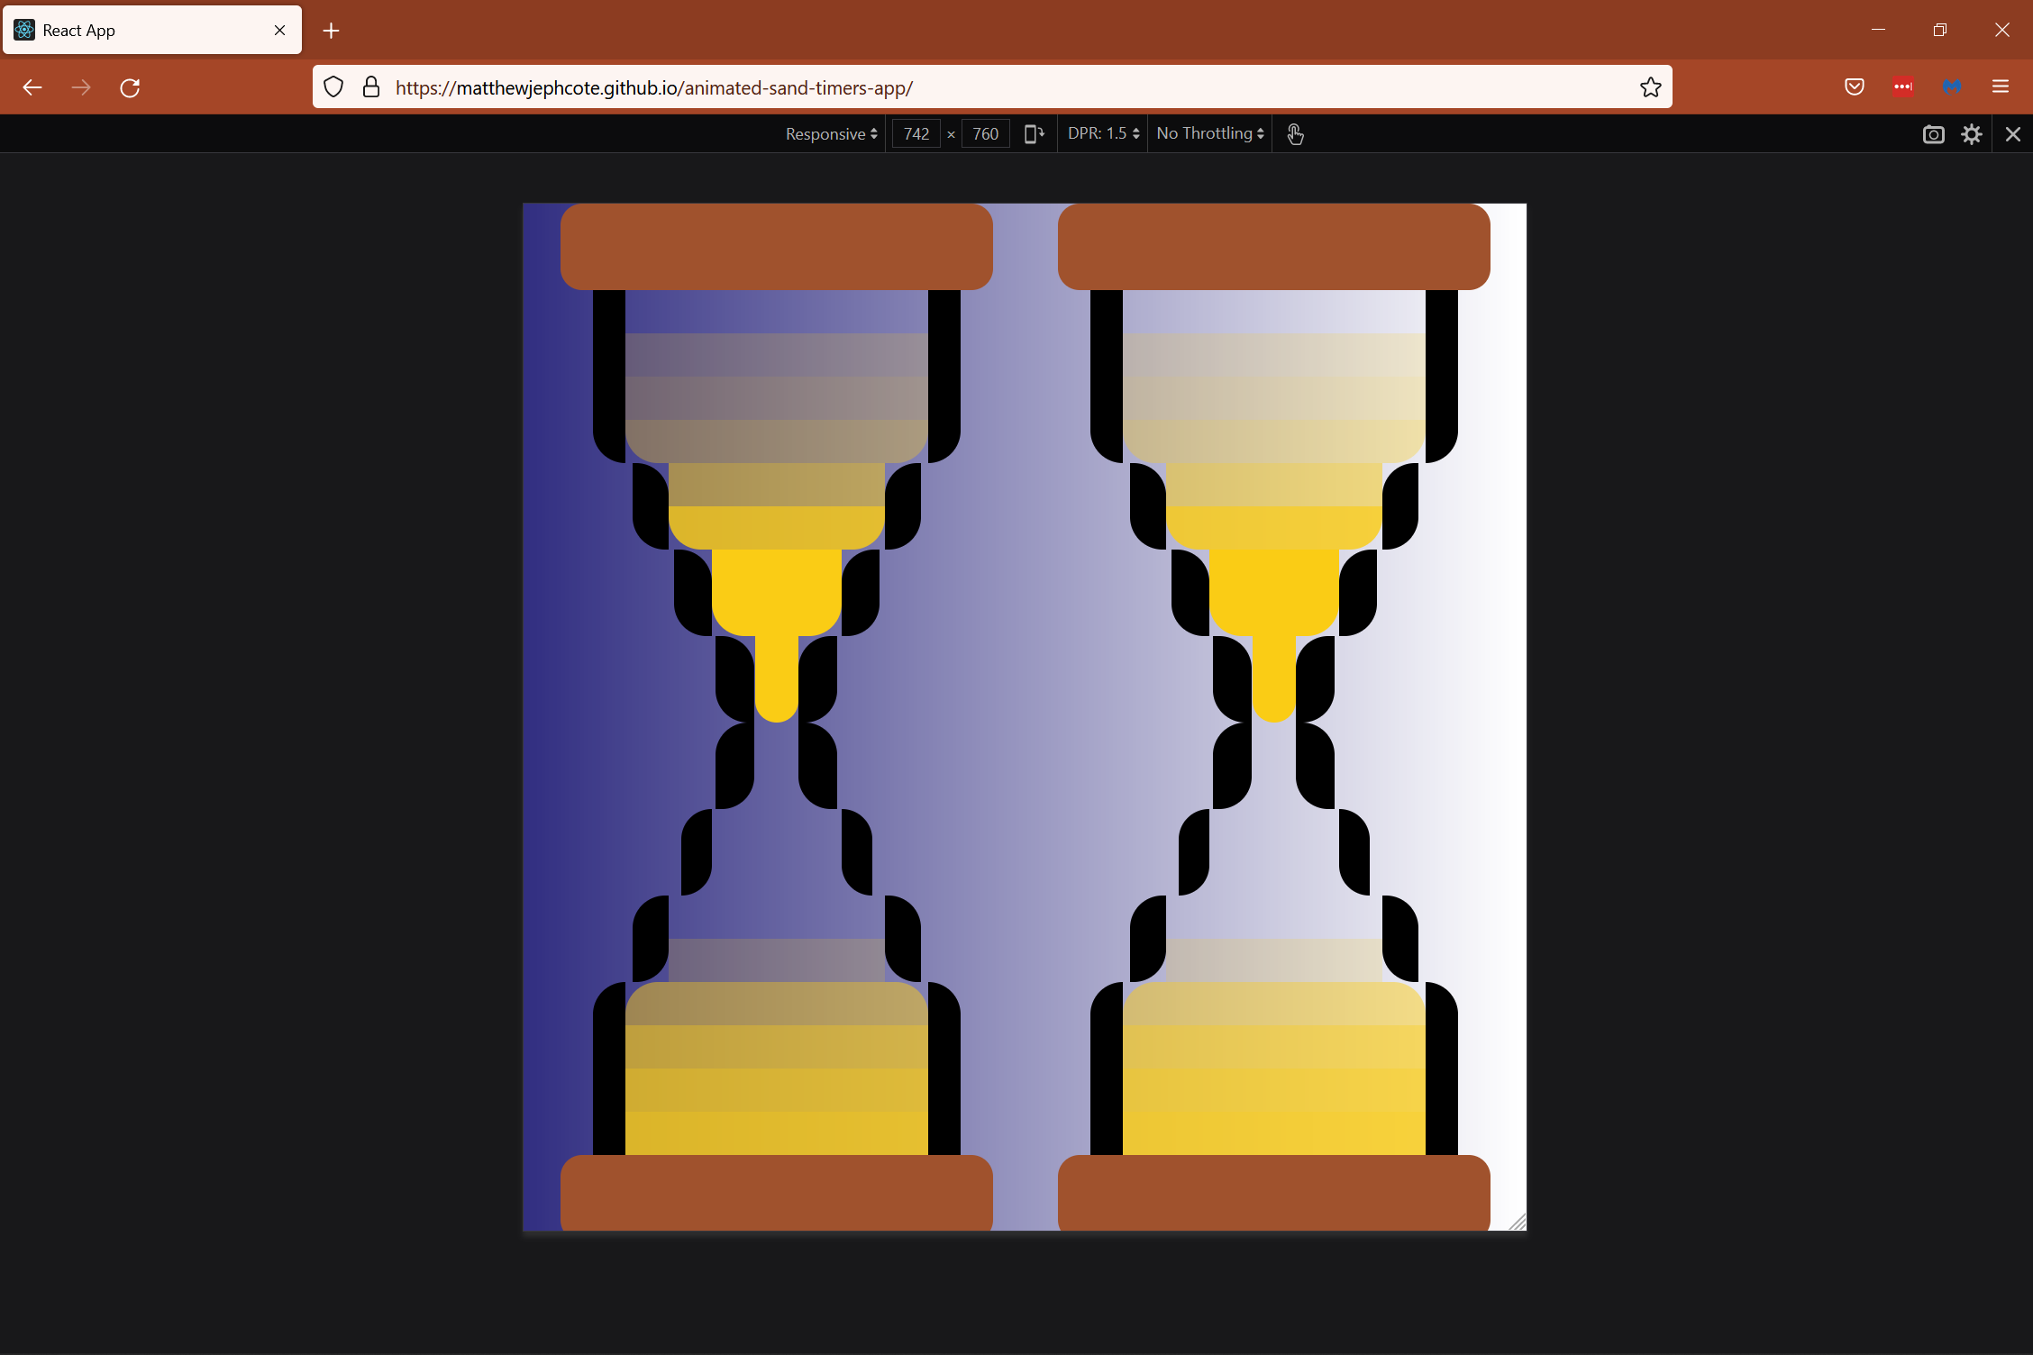Open the No Throttling dropdown
Screen dimensions: 2033x1355
[1208, 133]
